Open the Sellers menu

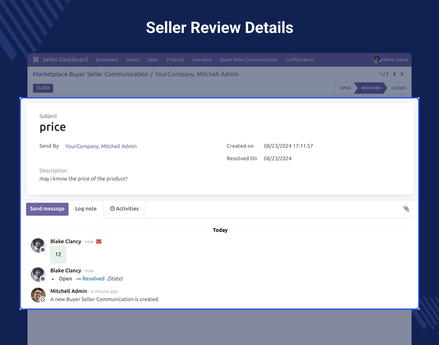click(x=132, y=60)
